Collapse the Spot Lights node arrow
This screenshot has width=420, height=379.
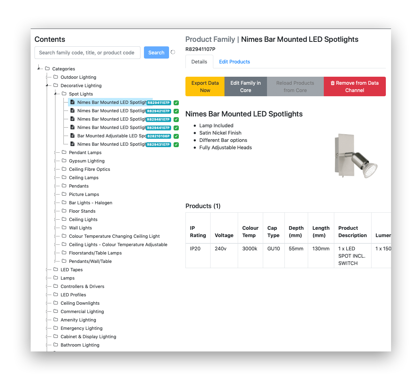point(55,94)
